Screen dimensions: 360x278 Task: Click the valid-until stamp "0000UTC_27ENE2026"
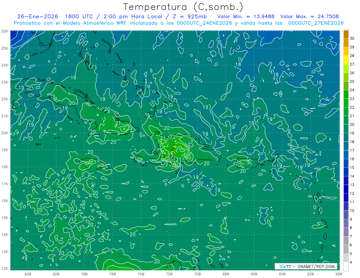pyautogui.click(x=316, y=23)
